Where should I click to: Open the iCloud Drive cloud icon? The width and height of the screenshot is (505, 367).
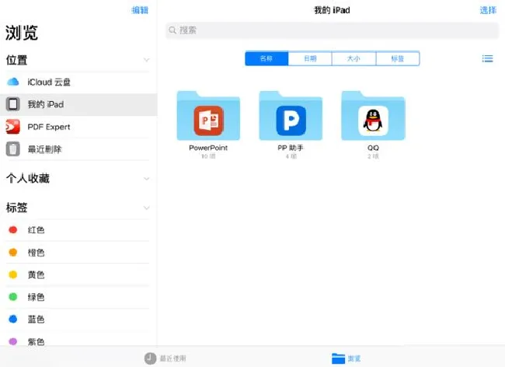(13, 82)
